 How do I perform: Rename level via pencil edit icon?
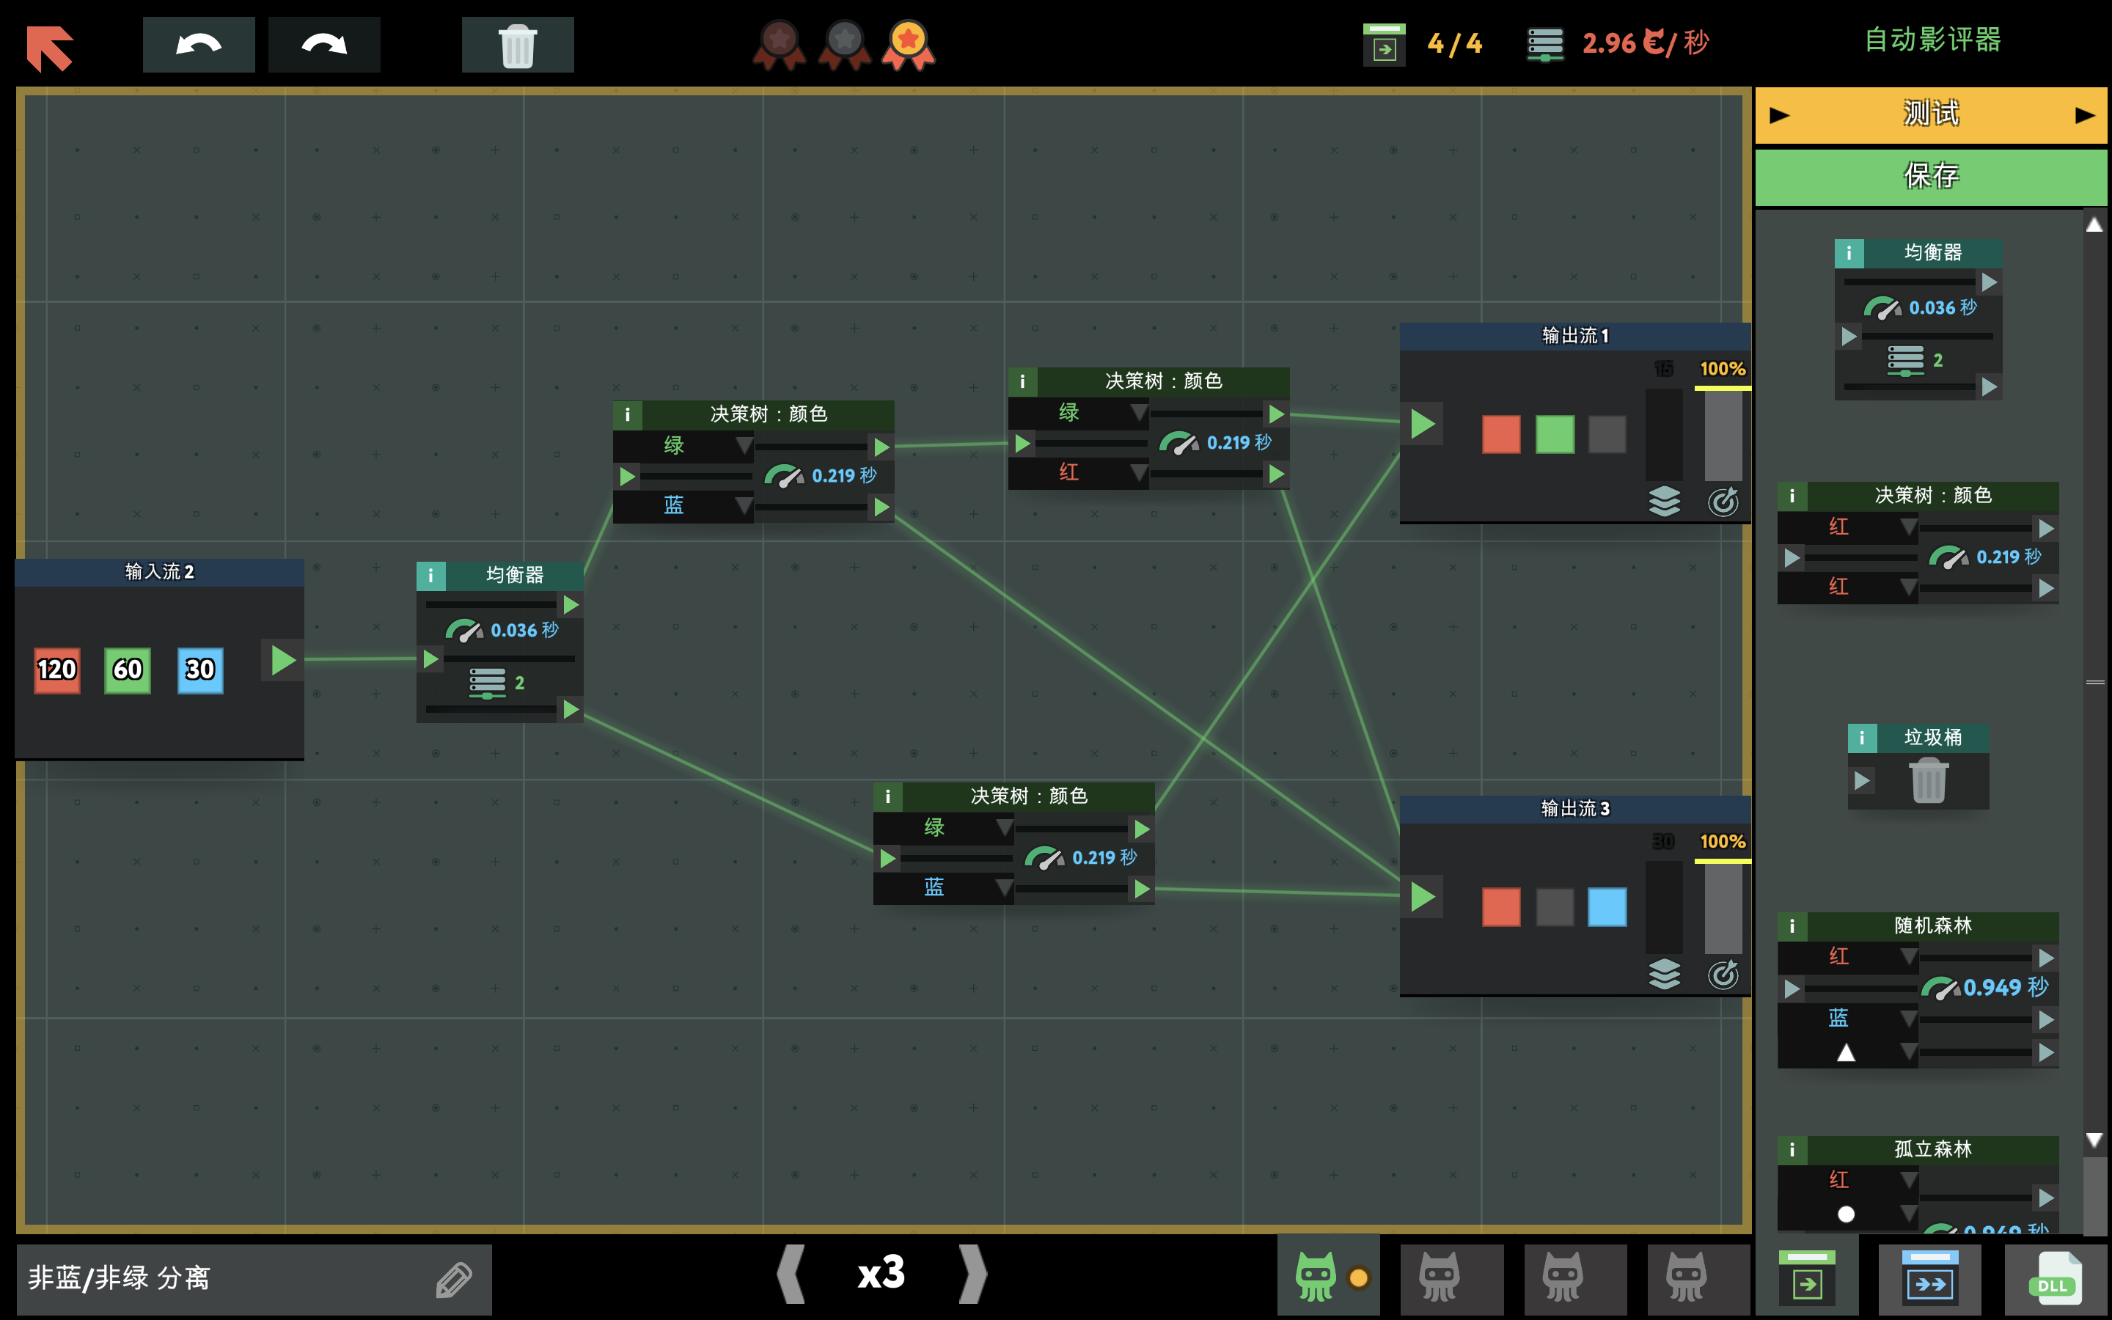[453, 1280]
